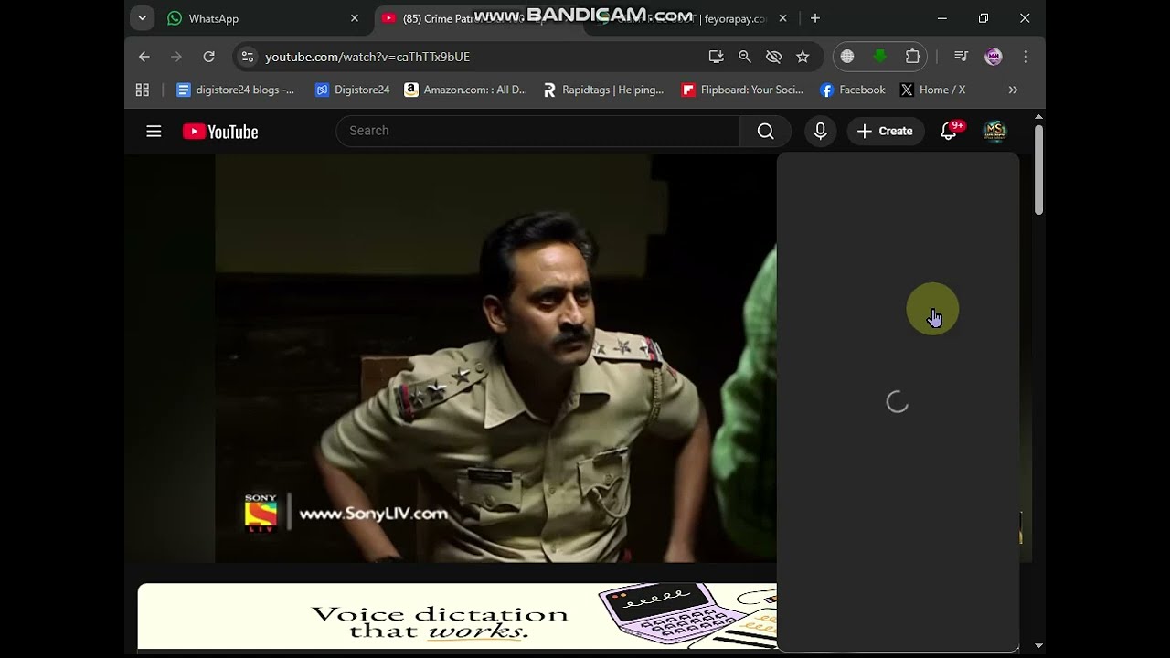This screenshot has height=658, width=1170.
Task: Open the tab search dropdown arrow
Action: (x=142, y=18)
